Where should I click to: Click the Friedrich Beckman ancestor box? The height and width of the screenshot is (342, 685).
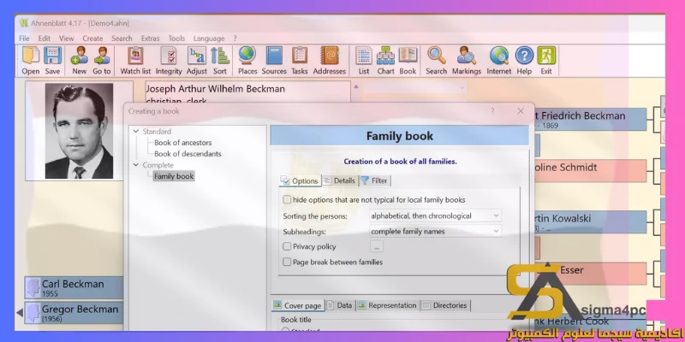[590, 120]
